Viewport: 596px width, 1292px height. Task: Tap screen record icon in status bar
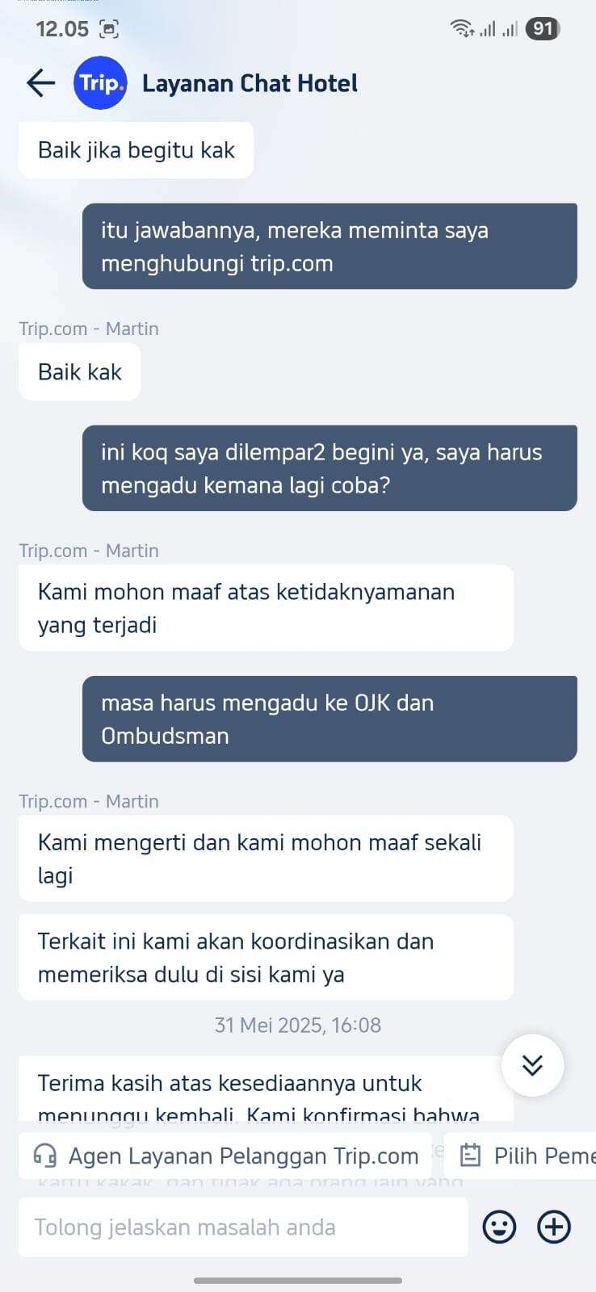point(108,29)
